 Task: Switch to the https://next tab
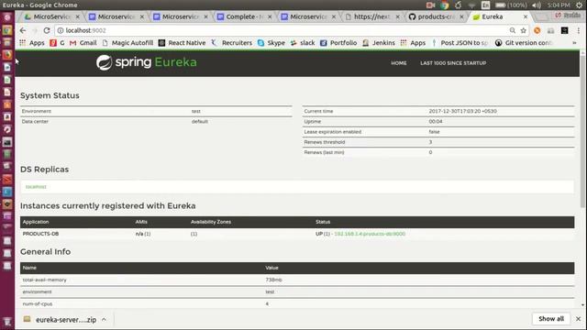pos(372,16)
